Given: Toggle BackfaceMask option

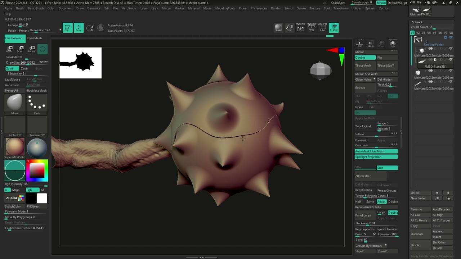Looking at the screenshot, I should pos(37,91).
